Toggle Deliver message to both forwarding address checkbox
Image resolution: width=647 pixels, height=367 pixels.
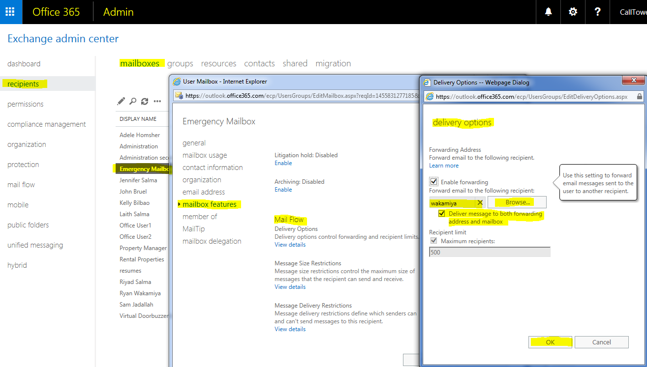click(442, 214)
